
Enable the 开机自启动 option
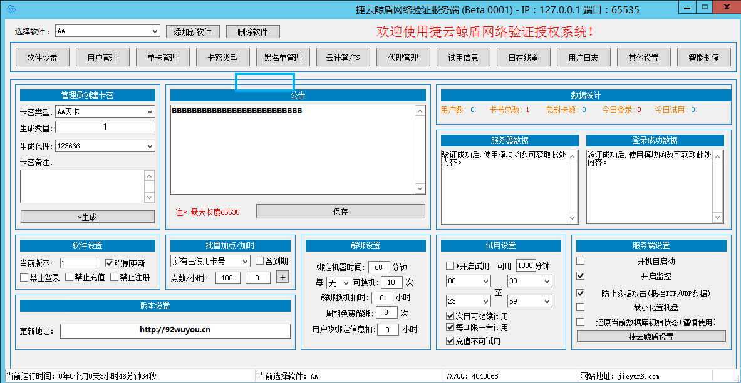[x=580, y=260]
